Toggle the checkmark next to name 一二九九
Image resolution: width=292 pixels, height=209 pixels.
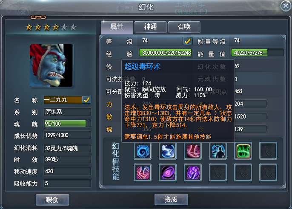click(86, 100)
